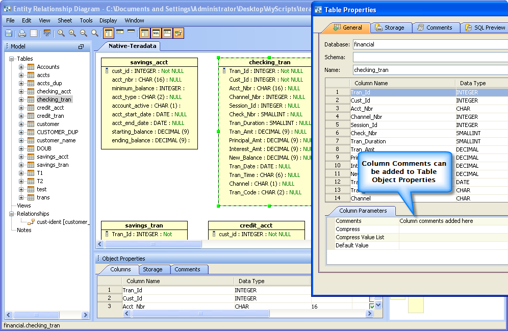Click the Save diskette icon in toolbar
Image resolution: width=508 pixels, height=331 pixels.
click(9, 33)
